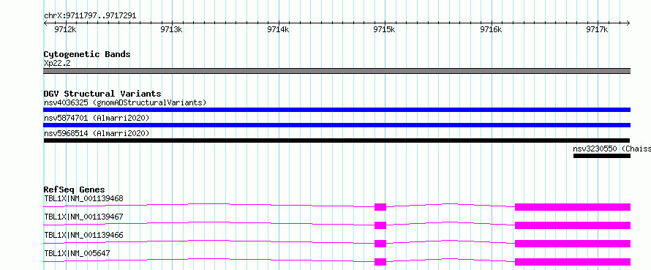Select the small exon of NM_005647

(380, 262)
